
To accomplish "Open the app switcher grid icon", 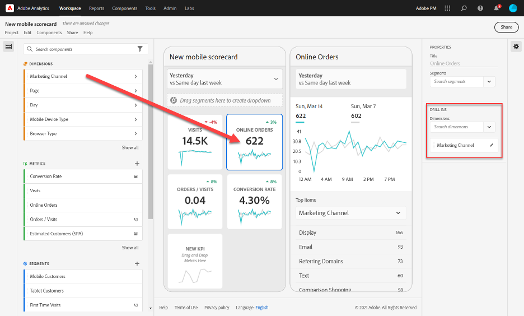I will pos(447,8).
